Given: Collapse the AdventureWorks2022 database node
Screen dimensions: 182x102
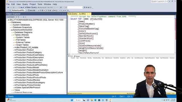Looking at the screenshot, I should (x=10, y=30).
